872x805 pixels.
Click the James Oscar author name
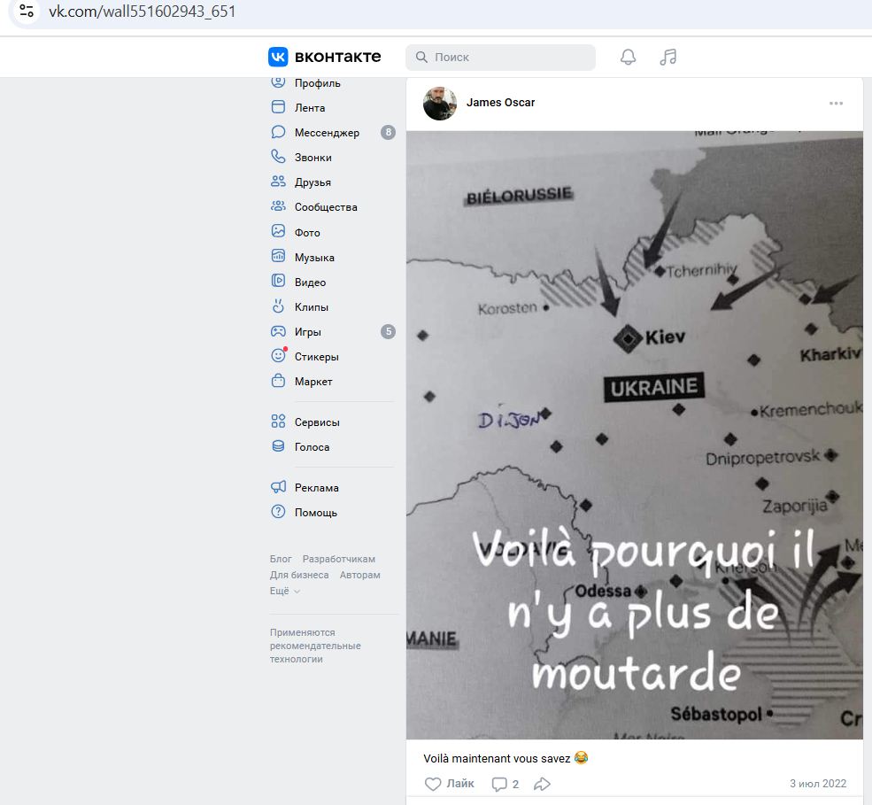pyautogui.click(x=500, y=103)
